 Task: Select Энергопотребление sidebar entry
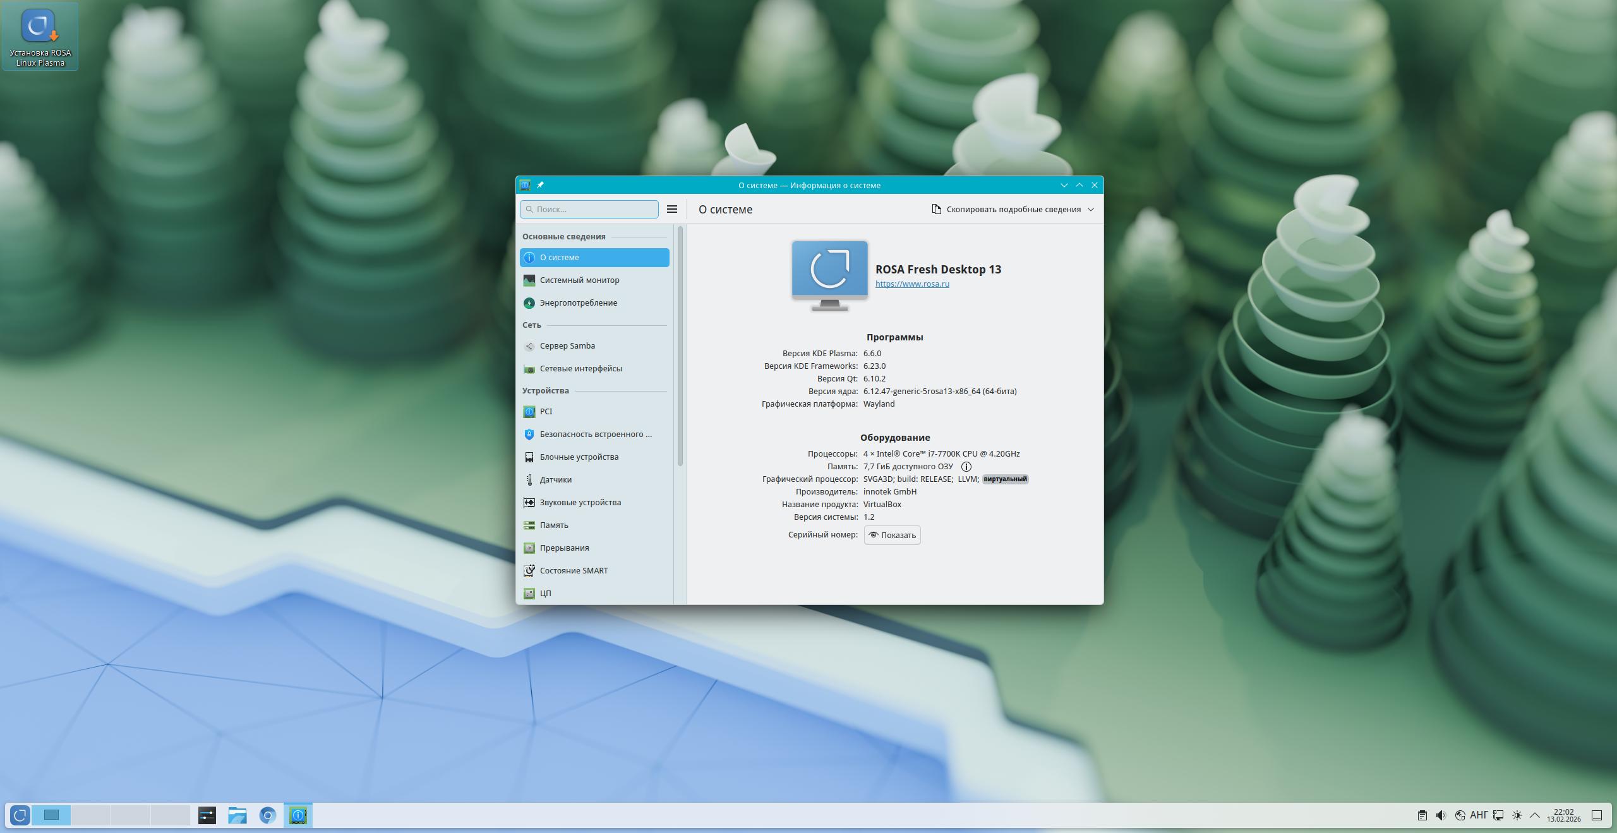point(578,303)
